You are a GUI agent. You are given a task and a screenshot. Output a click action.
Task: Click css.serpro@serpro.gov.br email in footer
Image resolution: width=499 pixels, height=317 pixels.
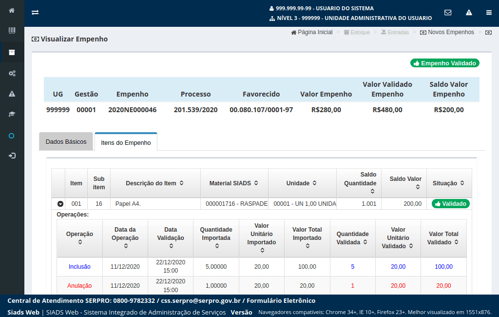point(201,300)
